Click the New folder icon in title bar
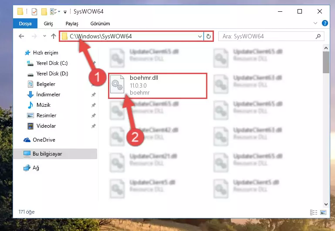Viewport: 335px width, 231px height. click(44, 11)
